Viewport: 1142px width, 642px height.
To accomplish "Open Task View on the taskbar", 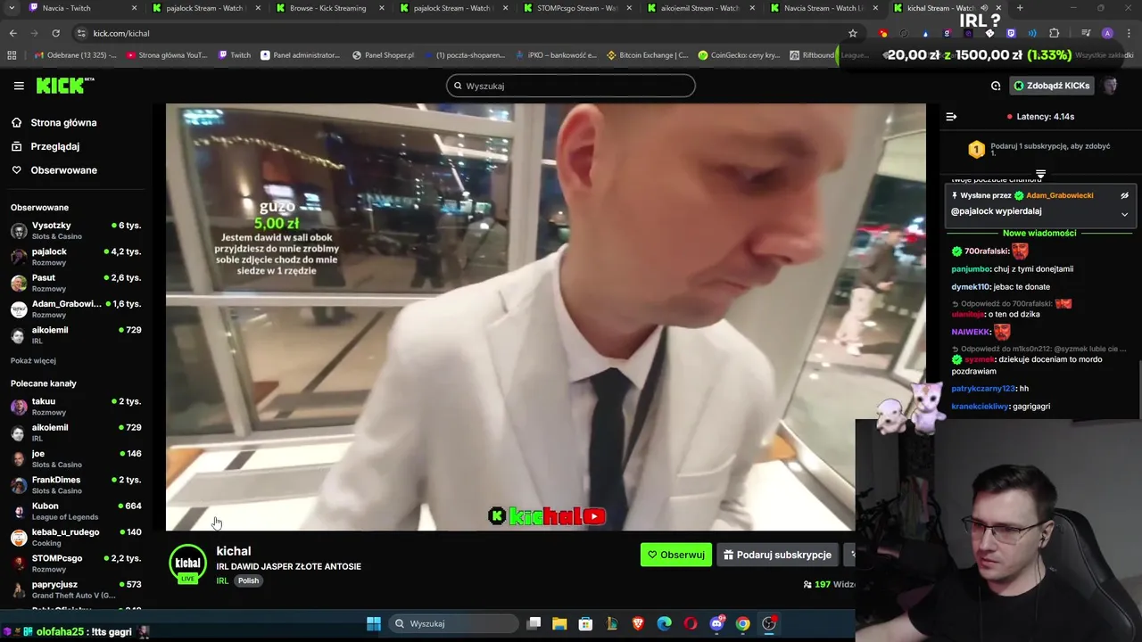I will [534, 623].
